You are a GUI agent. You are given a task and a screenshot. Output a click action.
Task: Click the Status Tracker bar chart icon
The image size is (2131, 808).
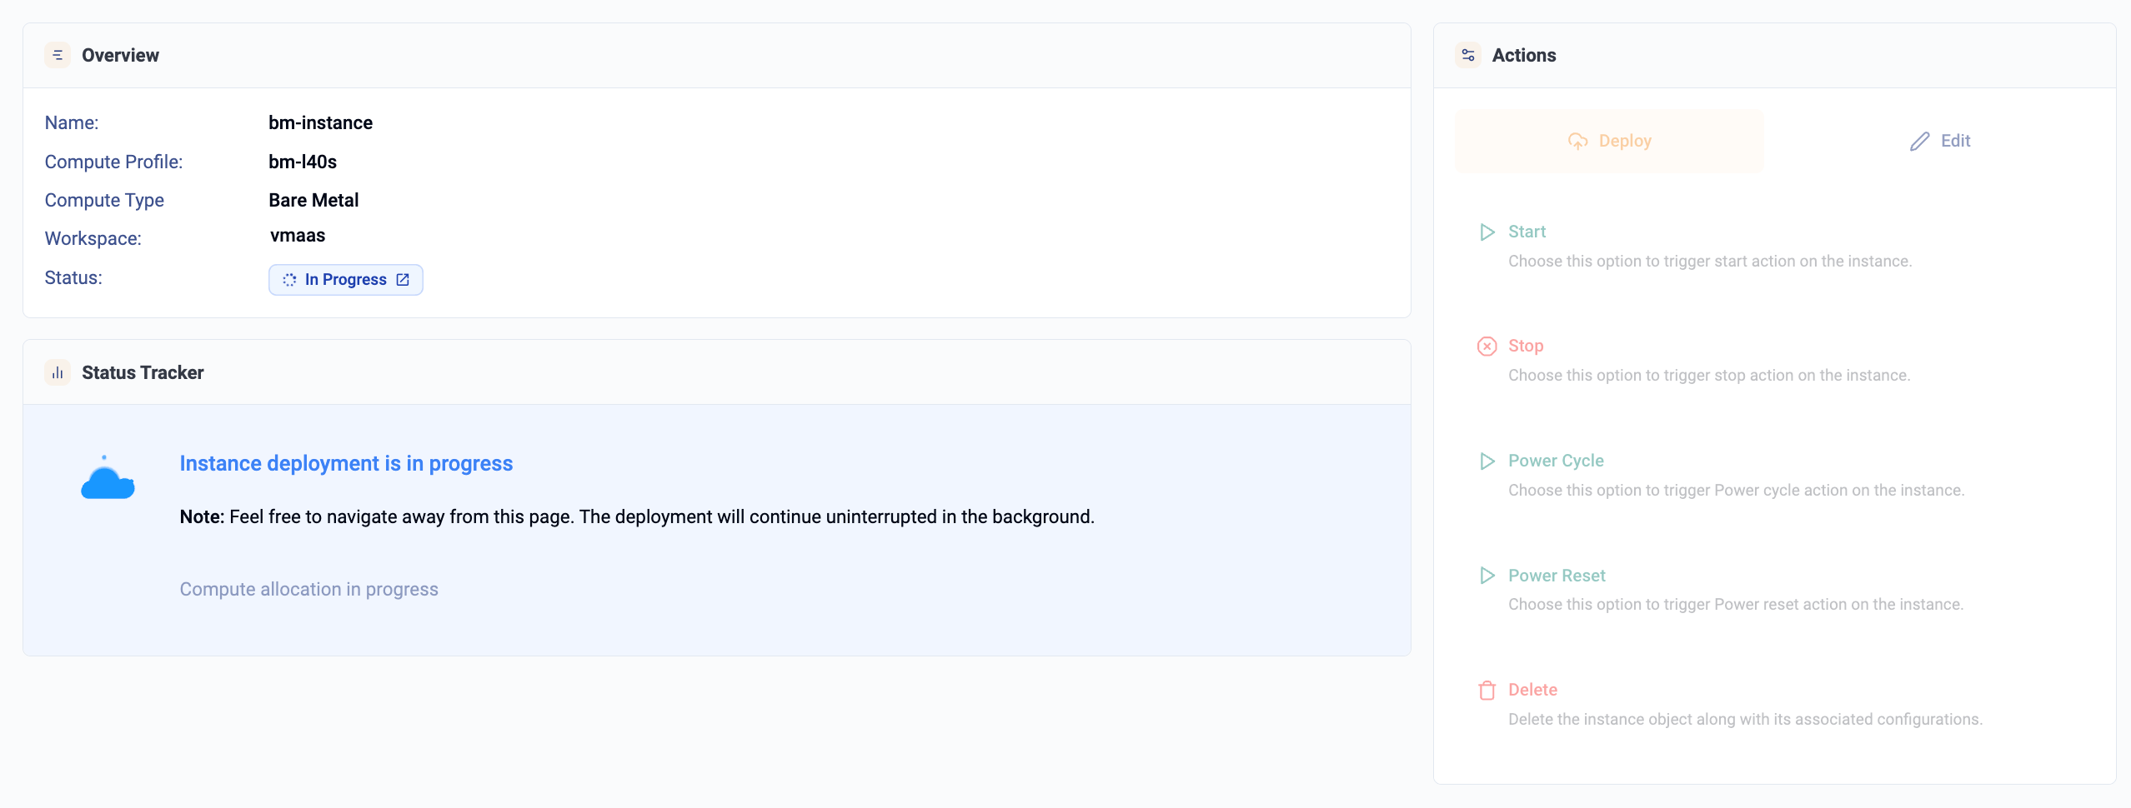[x=58, y=372]
